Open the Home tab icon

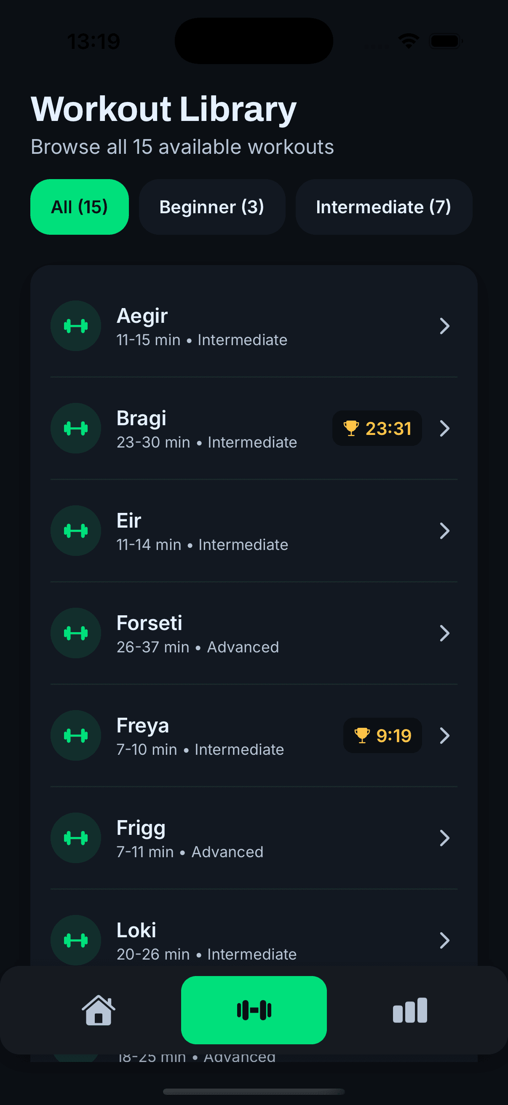[x=98, y=1010]
